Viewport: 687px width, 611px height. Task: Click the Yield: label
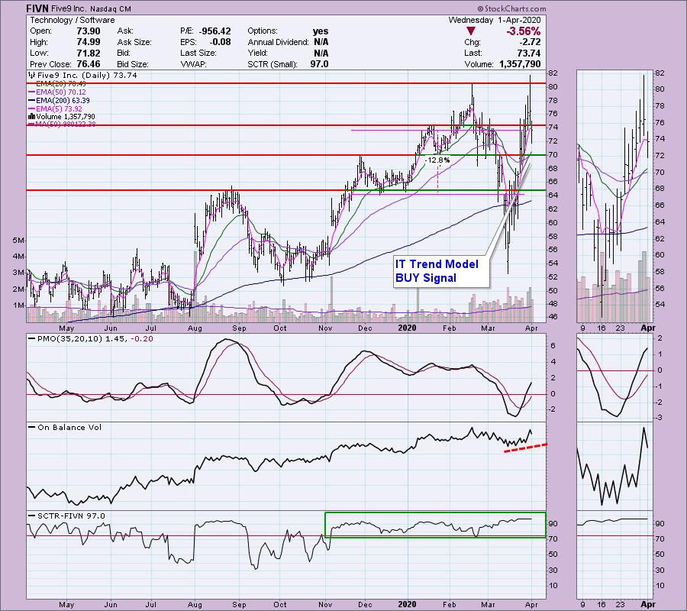click(257, 53)
